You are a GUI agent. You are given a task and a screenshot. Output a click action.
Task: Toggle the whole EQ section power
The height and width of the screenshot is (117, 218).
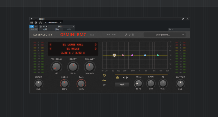tap(104, 75)
